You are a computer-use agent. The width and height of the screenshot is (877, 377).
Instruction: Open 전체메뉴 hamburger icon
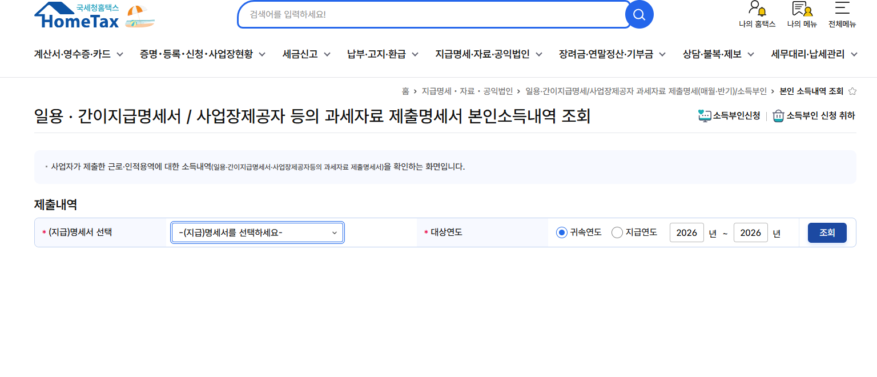(x=842, y=7)
